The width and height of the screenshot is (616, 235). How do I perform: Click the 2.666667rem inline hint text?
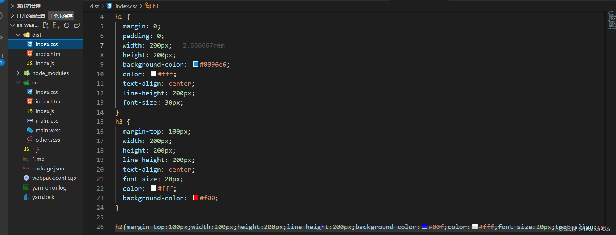pyautogui.click(x=204, y=45)
